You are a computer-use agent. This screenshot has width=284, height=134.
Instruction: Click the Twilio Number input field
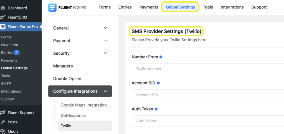[x=208, y=69]
